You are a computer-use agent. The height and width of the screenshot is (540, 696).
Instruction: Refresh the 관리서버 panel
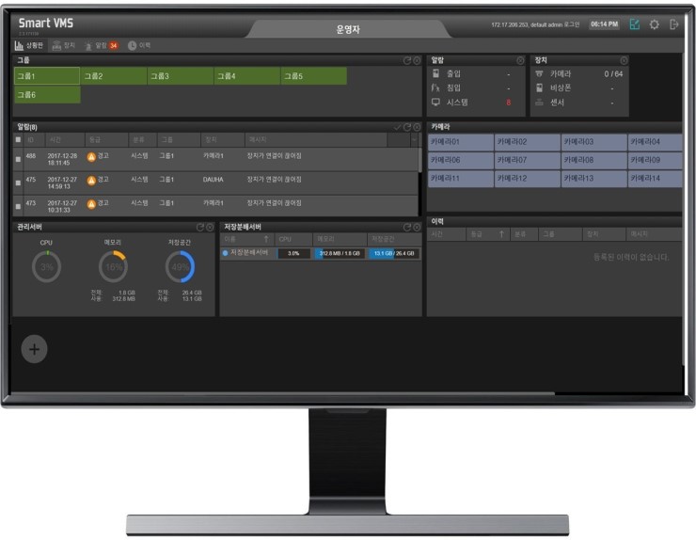(x=200, y=228)
